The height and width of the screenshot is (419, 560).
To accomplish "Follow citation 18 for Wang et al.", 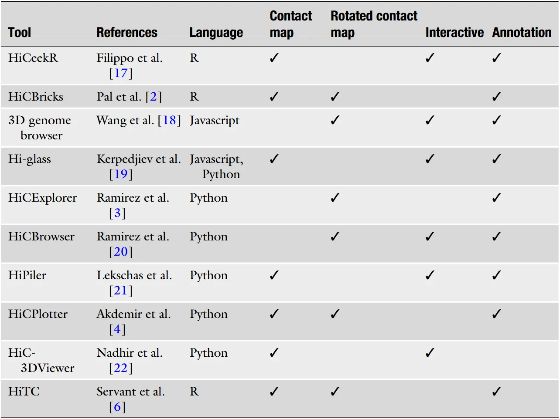I will (x=169, y=120).
